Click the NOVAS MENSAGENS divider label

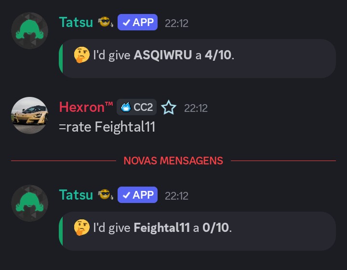click(x=173, y=161)
